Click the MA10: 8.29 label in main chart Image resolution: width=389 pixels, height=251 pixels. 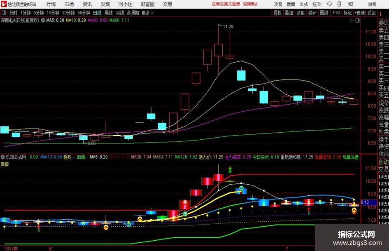[76, 20]
